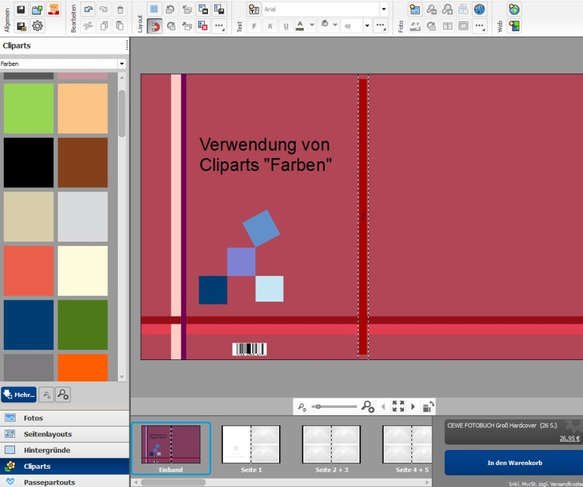Click the insert photo icon

415,10
